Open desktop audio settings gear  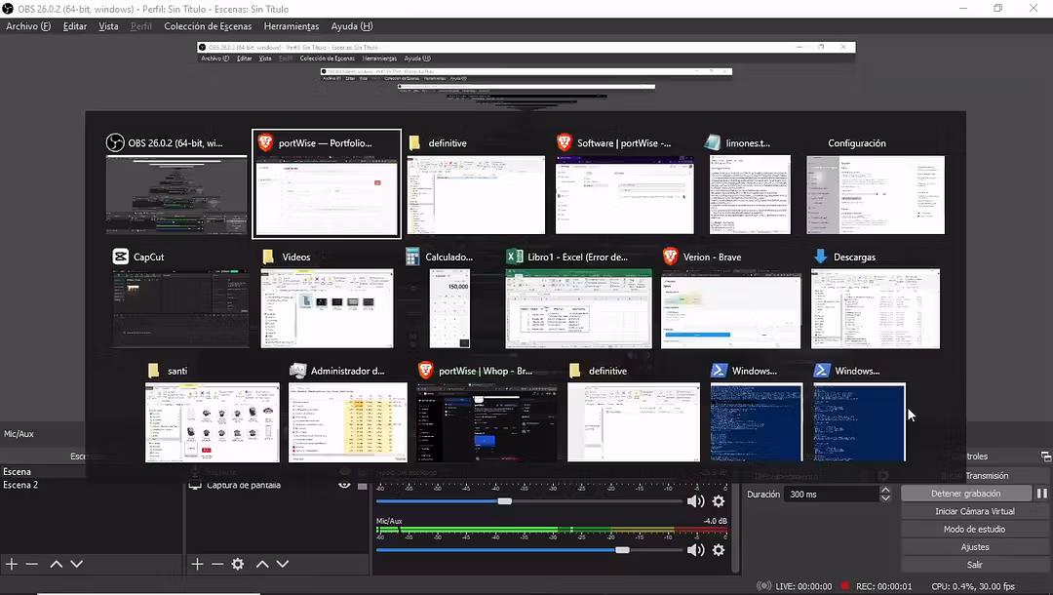[x=719, y=501]
